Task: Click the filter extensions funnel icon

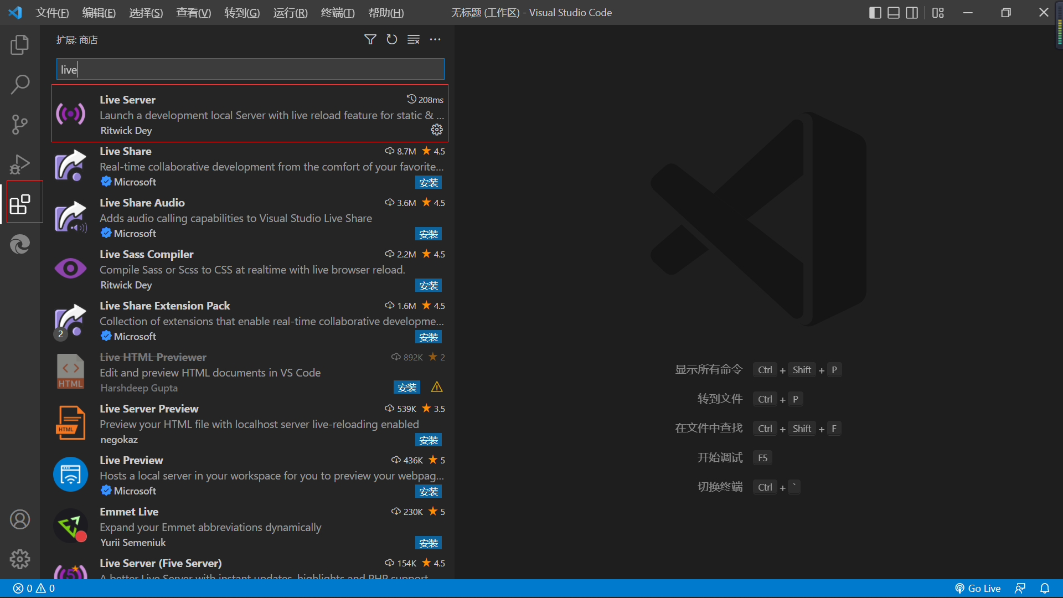Action: point(370,40)
